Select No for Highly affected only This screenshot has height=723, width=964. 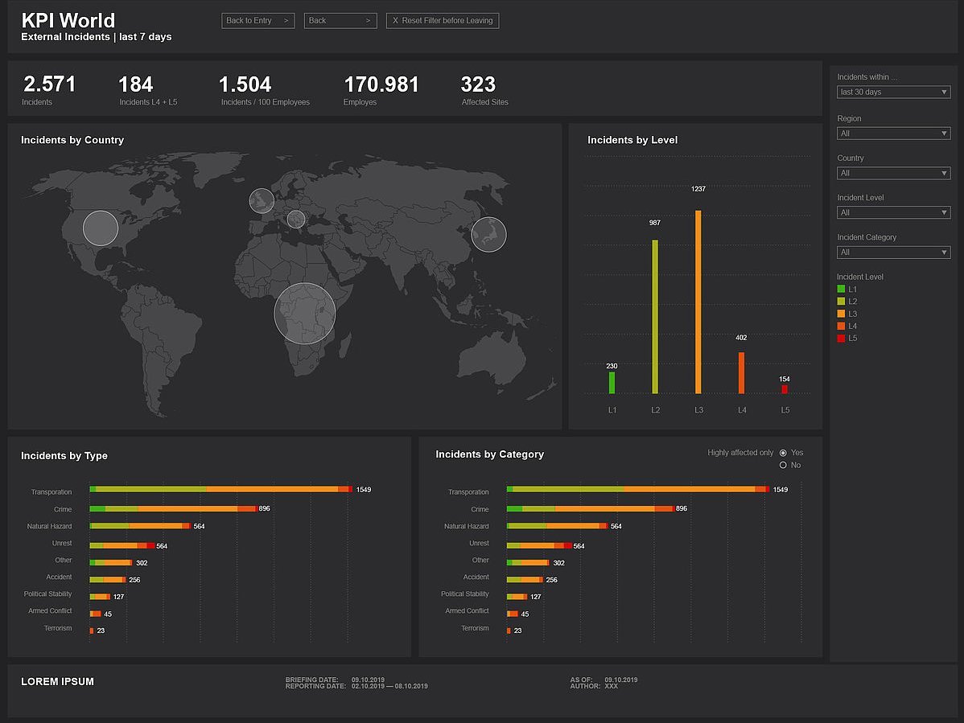coord(783,465)
